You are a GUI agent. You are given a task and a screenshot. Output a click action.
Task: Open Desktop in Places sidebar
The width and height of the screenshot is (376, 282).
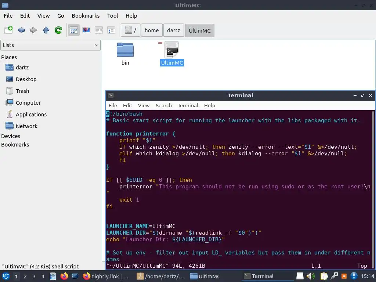point(26,79)
